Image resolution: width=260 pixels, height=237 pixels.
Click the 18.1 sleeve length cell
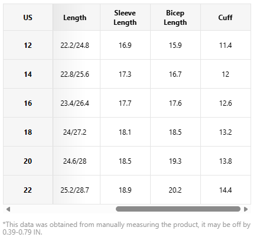pos(125,132)
